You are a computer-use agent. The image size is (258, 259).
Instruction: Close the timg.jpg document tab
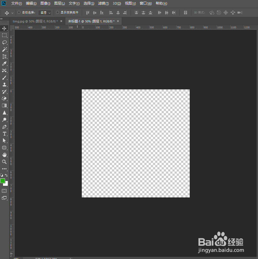click(x=61, y=21)
